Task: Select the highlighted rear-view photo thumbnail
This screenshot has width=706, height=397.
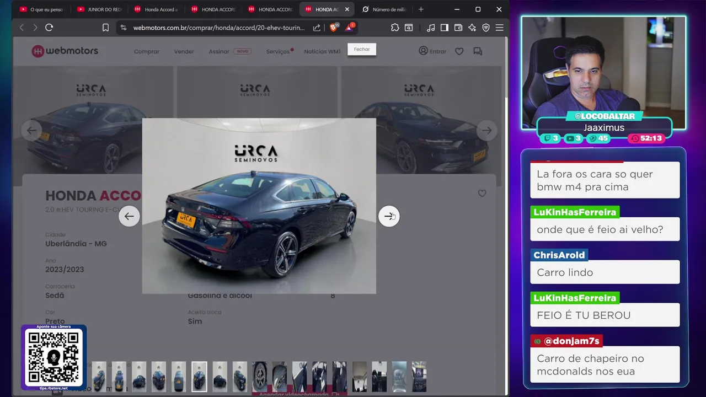Action: tap(199, 377)
